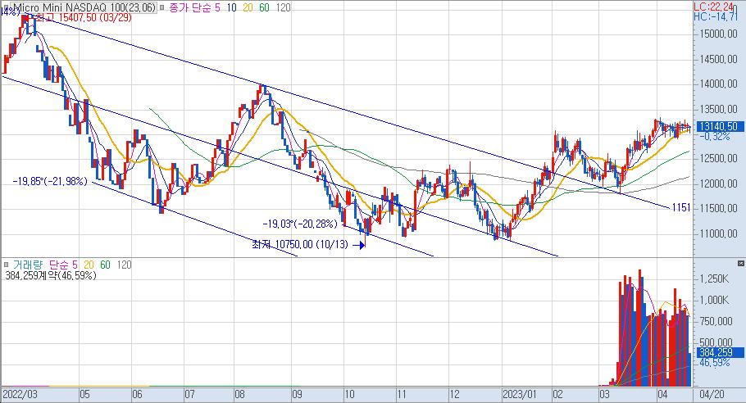The width and height of the screenshot is (746, 403).
Task: Click the 12500,00 price axis label
Action: click(x=718, y=159)
